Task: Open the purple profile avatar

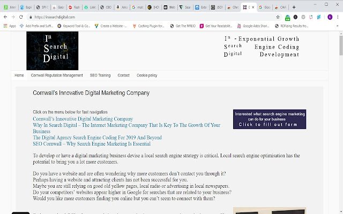Action: (330, 17)
